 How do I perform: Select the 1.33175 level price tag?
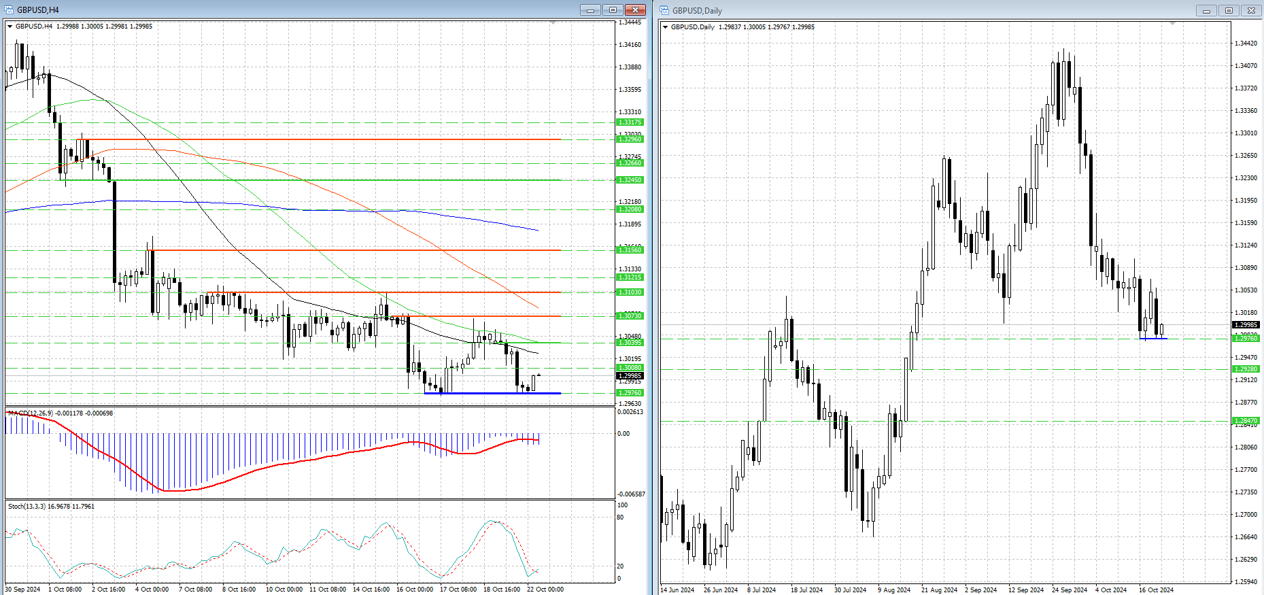630,122
